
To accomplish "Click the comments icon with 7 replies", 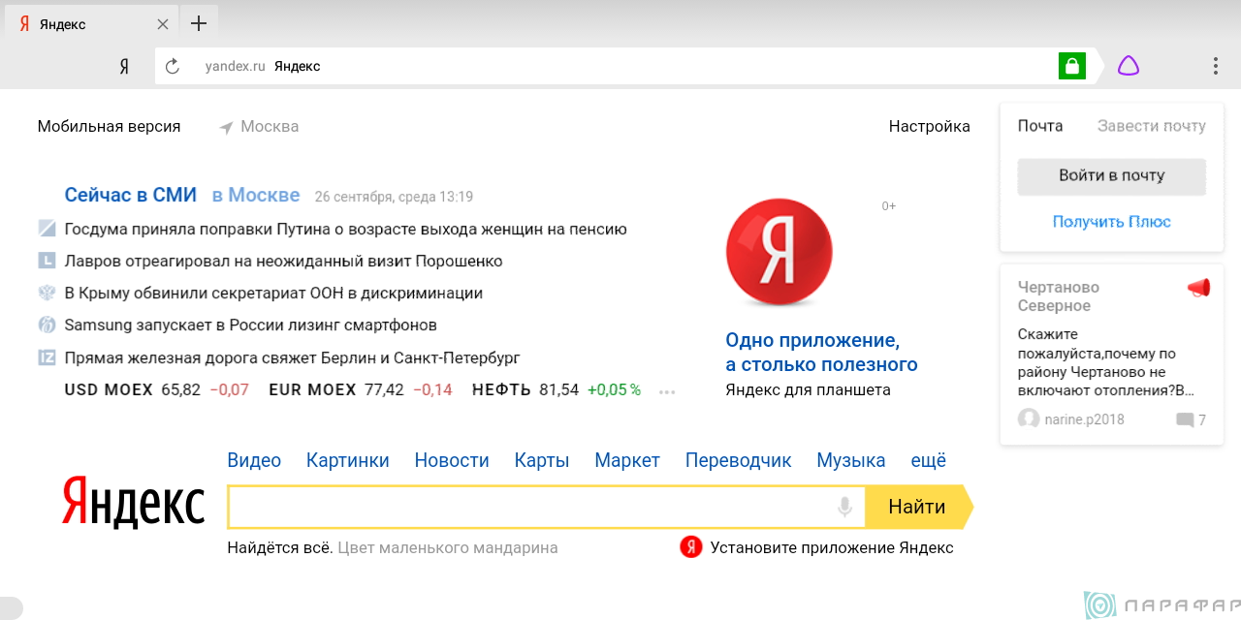I will pos(1185,419).
